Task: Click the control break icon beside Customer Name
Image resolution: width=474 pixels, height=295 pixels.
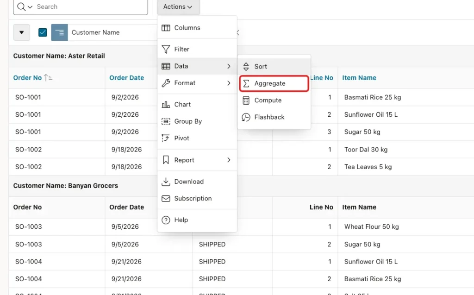Action: [x=59, y=32]
